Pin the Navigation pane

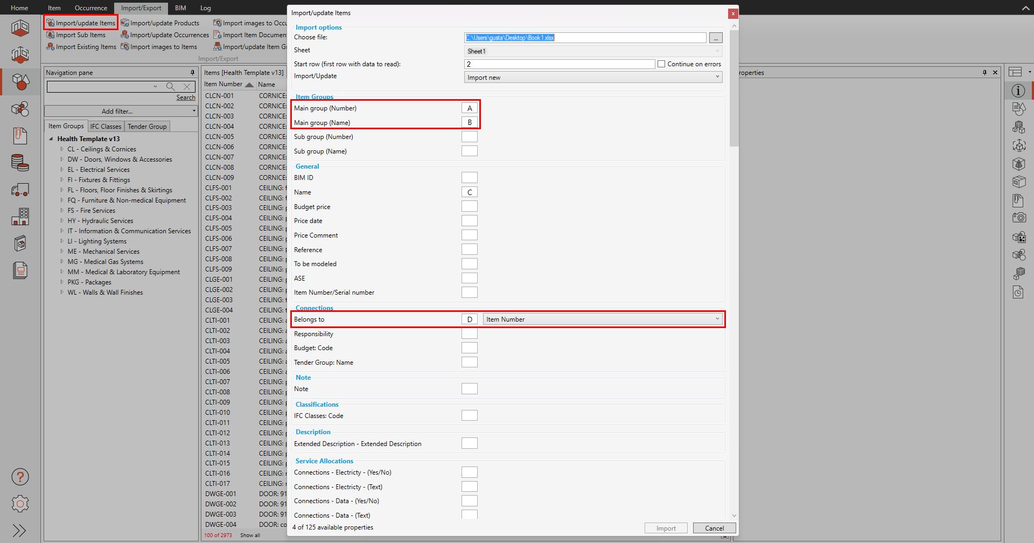point(192,73)
